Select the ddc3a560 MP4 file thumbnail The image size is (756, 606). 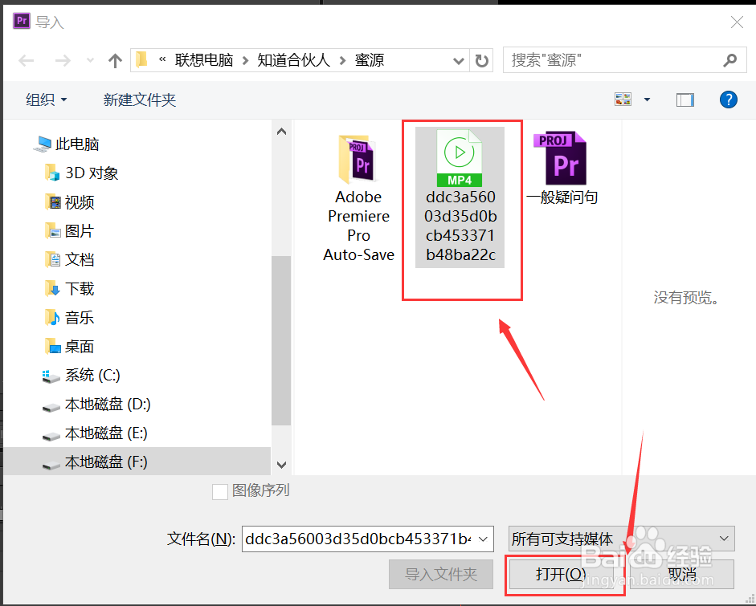[460, 157]
